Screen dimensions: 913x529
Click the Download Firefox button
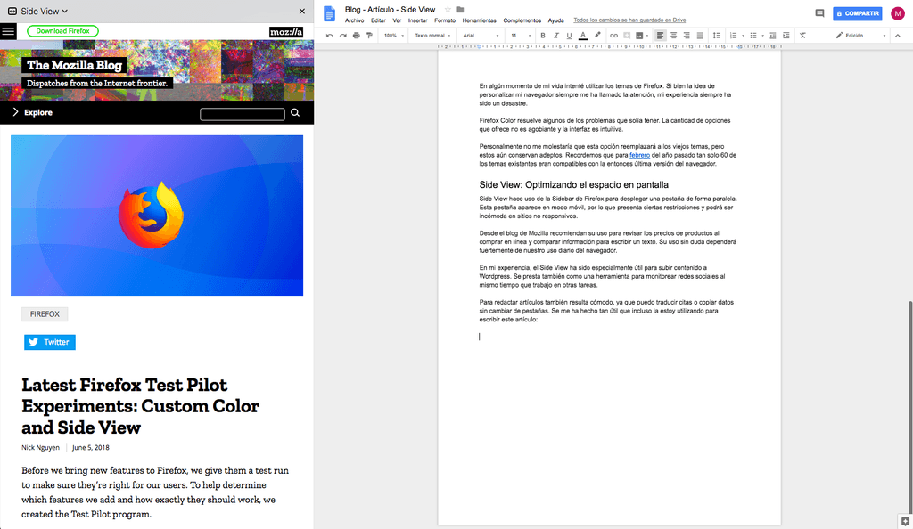[62, 31]
